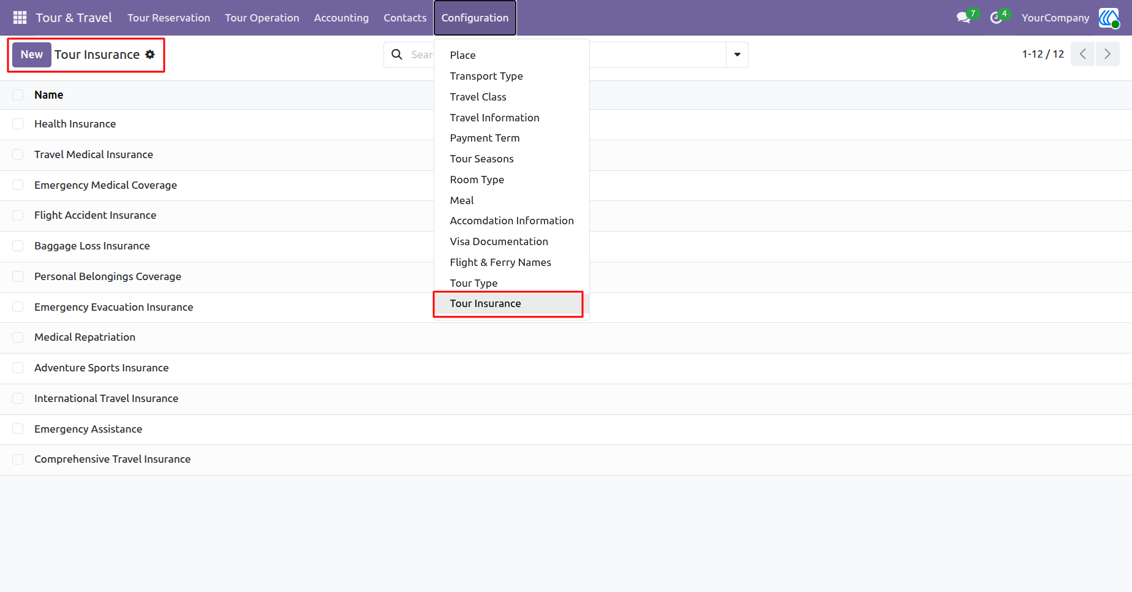Click the Tour & Travel app title
Image resolution: width=1132 pixels, height=592 pixels.
[x=74, y=18]
